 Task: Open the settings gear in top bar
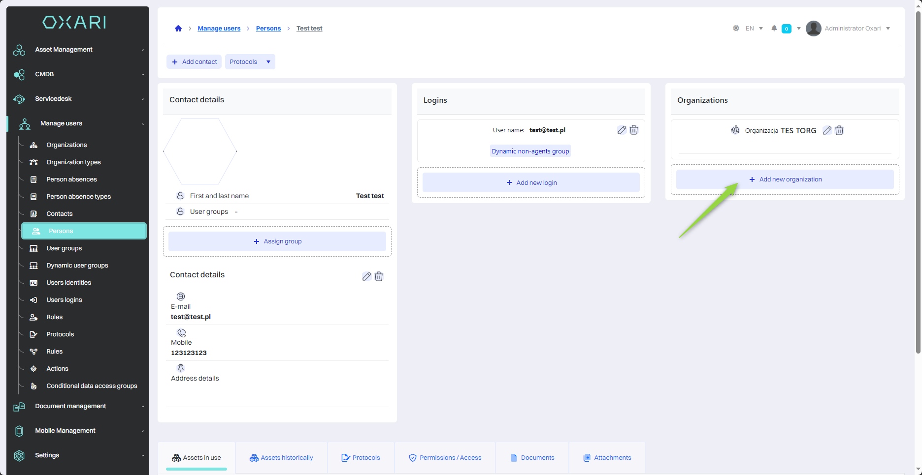pyautogui.click(x=736, y=29)
